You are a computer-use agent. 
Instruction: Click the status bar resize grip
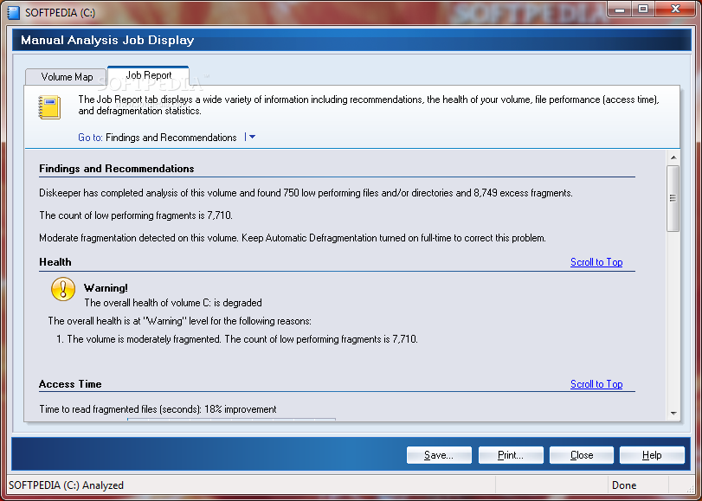pos(692,489)
